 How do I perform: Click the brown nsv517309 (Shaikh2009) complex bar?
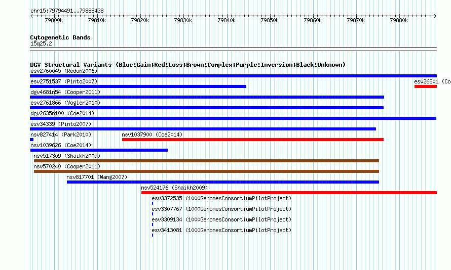[x=207, y=161]
